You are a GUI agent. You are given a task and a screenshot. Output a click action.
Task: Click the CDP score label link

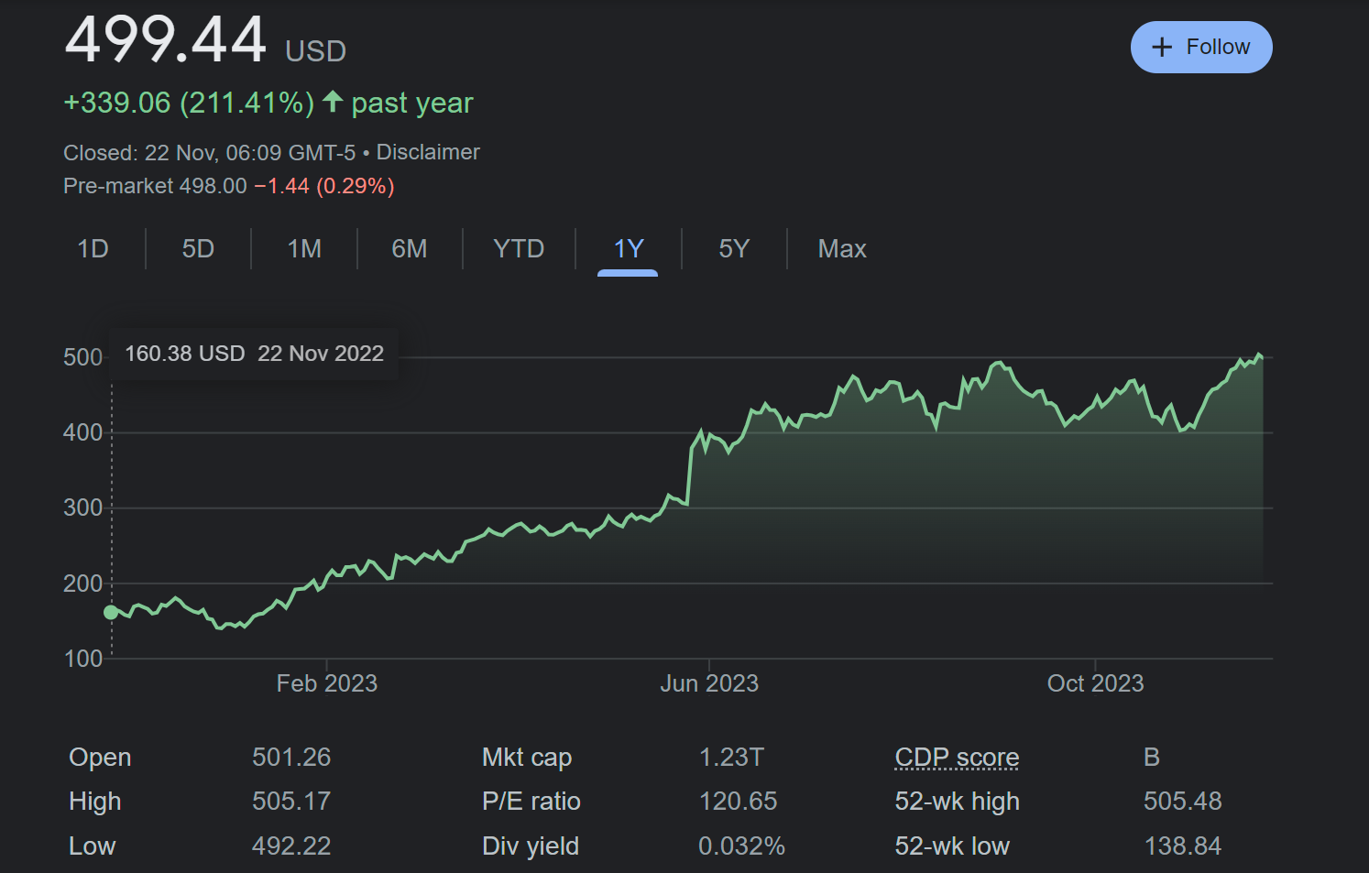pyautogui.click(x=957, y=758)
